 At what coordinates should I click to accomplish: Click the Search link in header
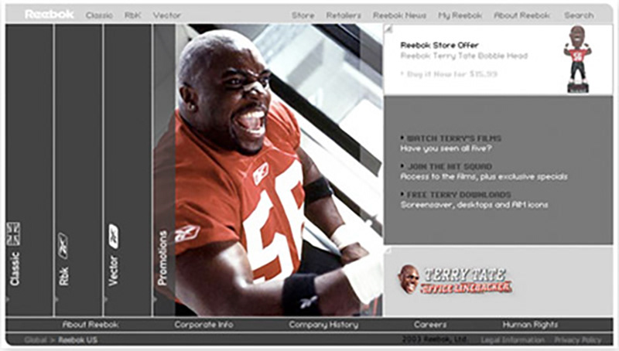(x=579, y=15)
